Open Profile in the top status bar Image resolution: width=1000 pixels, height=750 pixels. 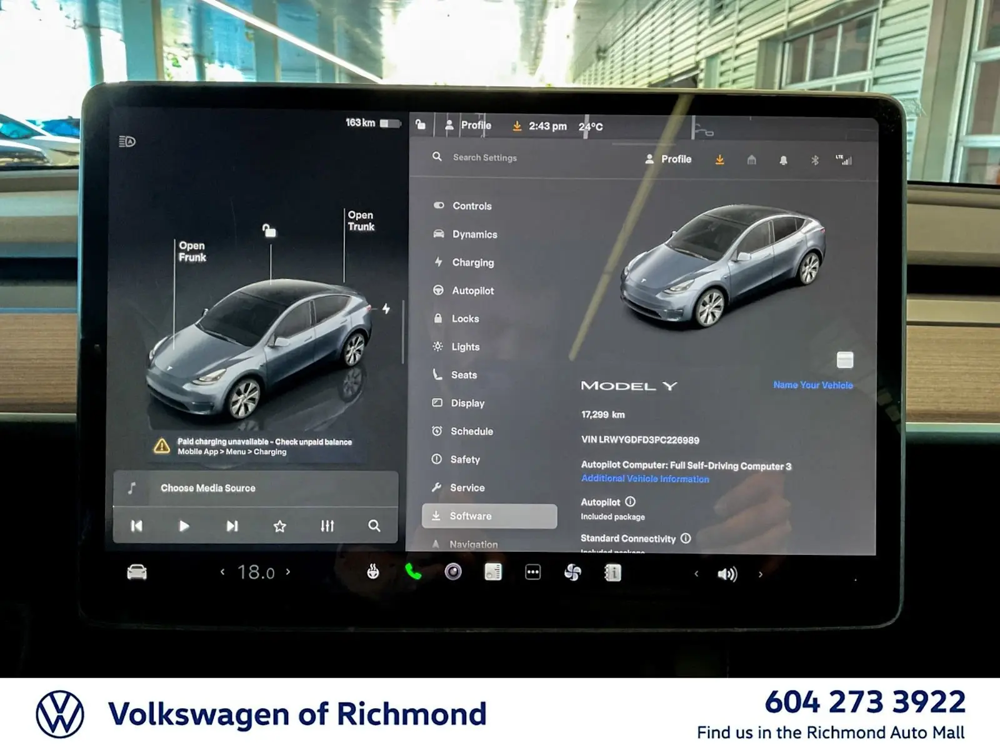468,125
